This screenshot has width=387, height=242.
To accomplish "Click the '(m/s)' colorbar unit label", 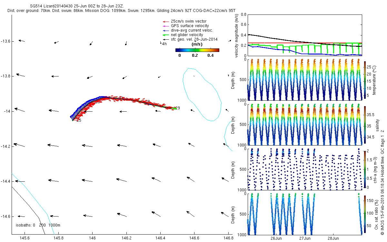I will pyautogui.click(x=197, y=44).
